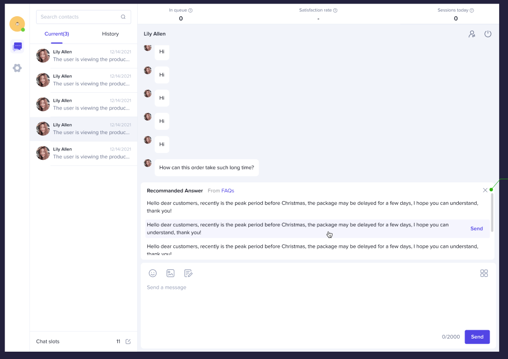Send the highlighted recommended answer
The height and width of the screenshot is (359, 508).
click(x=476, y=229)
